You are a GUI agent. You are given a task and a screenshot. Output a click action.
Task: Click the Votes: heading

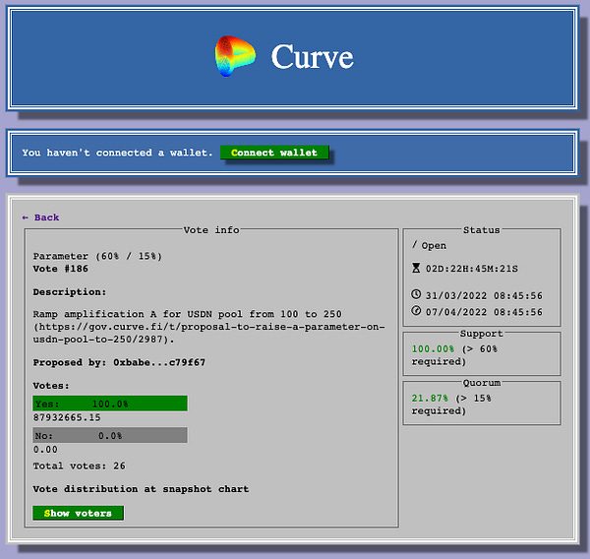(x=51, y=386)
